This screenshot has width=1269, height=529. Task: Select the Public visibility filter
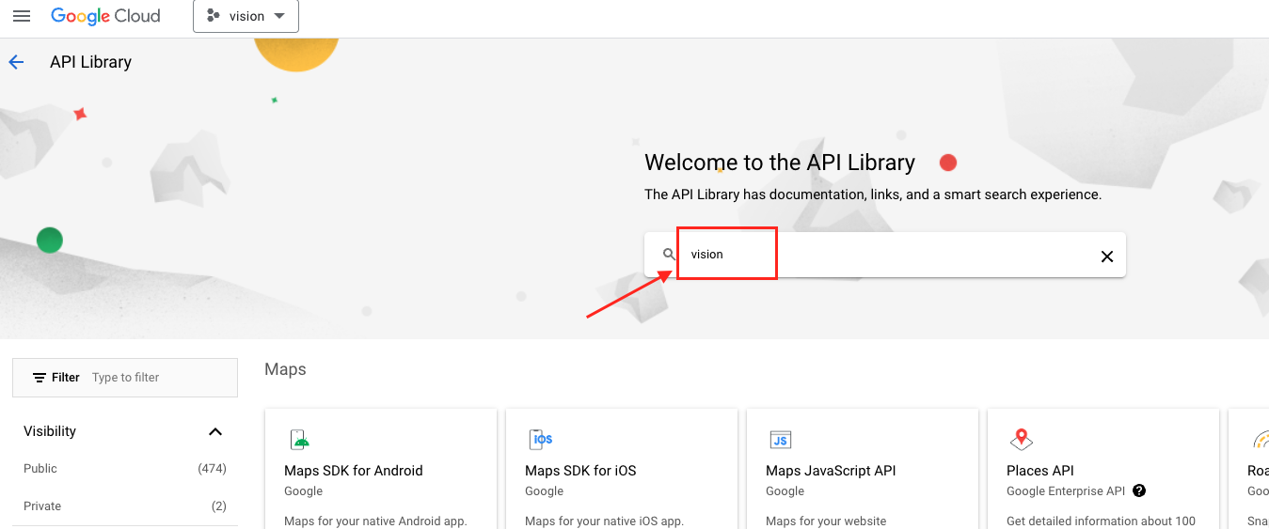click(40, 468)
